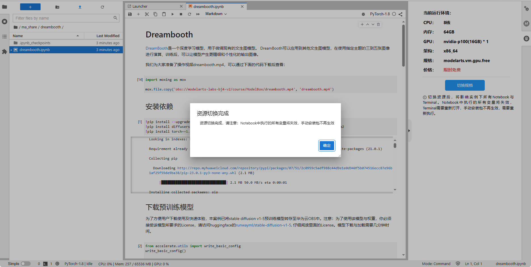Restart the kernel
531x267 pixels.
[189, 14]
